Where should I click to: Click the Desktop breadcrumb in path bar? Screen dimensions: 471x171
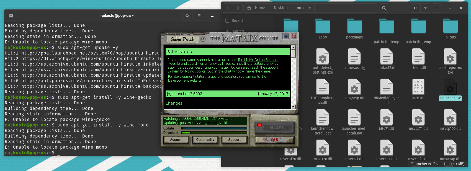tap(280, 8)
